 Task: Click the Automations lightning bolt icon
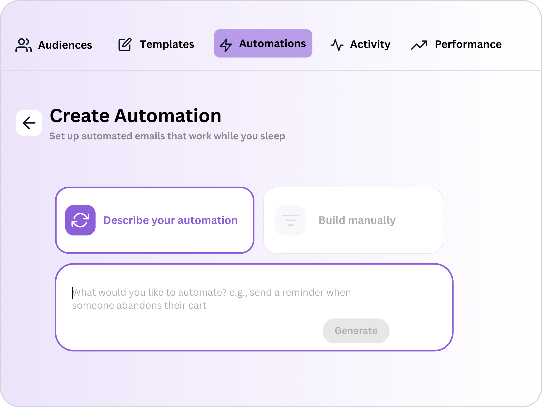point(226,45)
